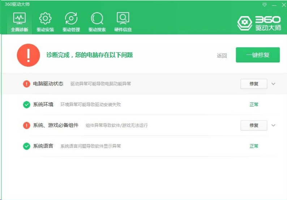Screen dimensions: 287x200
Task: Click the red warning icon beside 系统、游戏必备组件
Action: click(x=26, y=125)
